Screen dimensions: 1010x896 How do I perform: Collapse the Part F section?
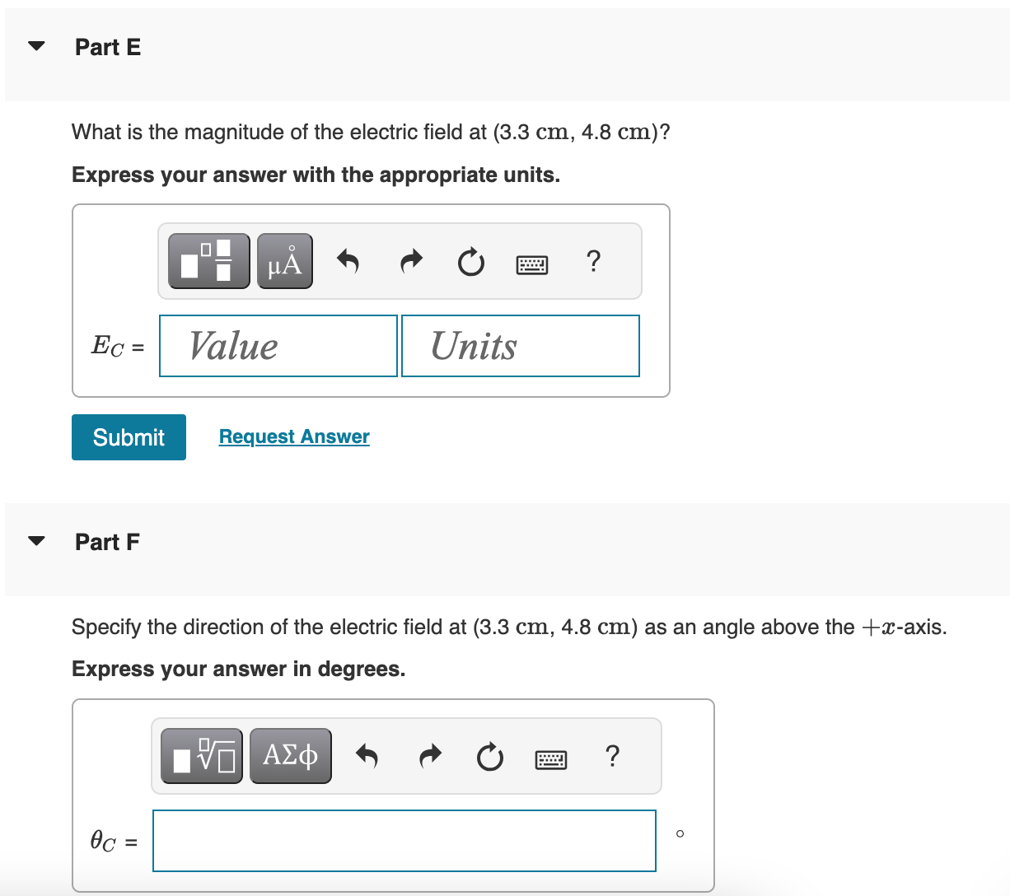(x=36, y=541)
